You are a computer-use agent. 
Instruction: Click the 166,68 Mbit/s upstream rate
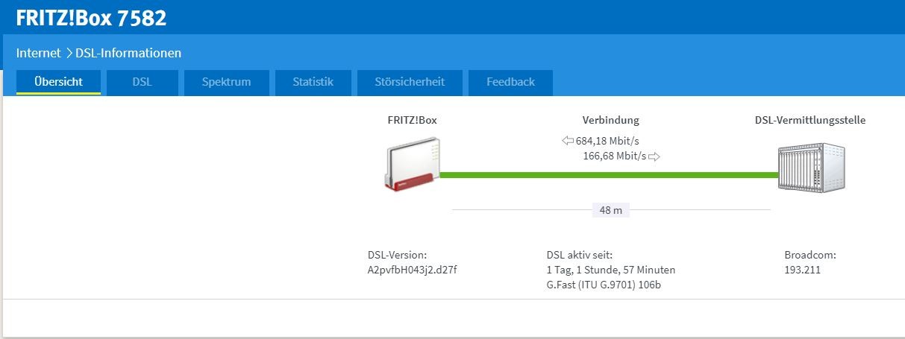pos(614,156)
